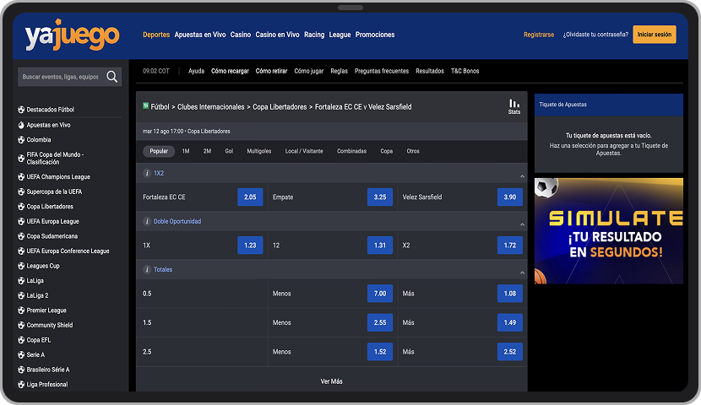
Task: Open FIFA Copa del Mundo - Clasificación
Action: coord(56,158)
